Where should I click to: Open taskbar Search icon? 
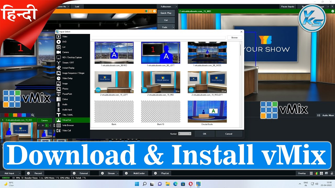click(144, 184)
